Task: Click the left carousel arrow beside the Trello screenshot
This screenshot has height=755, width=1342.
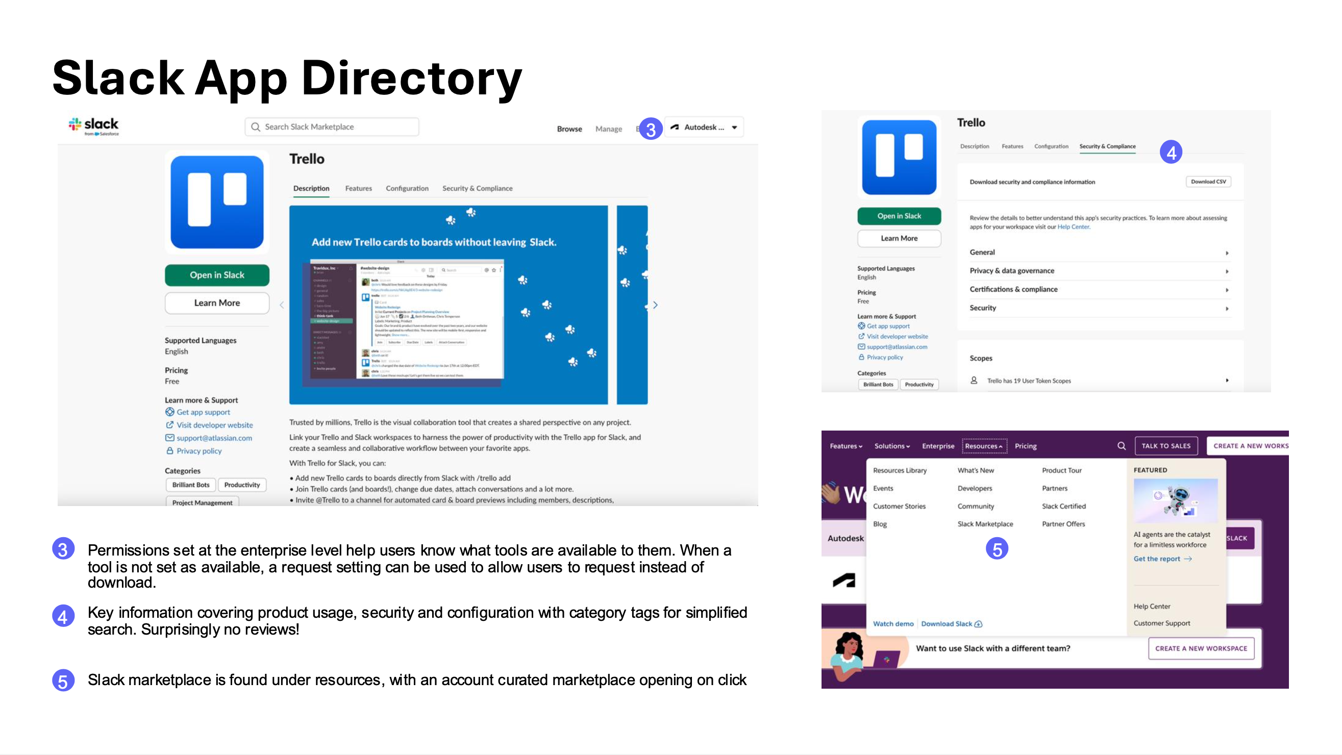Action: tap(282, 305)
